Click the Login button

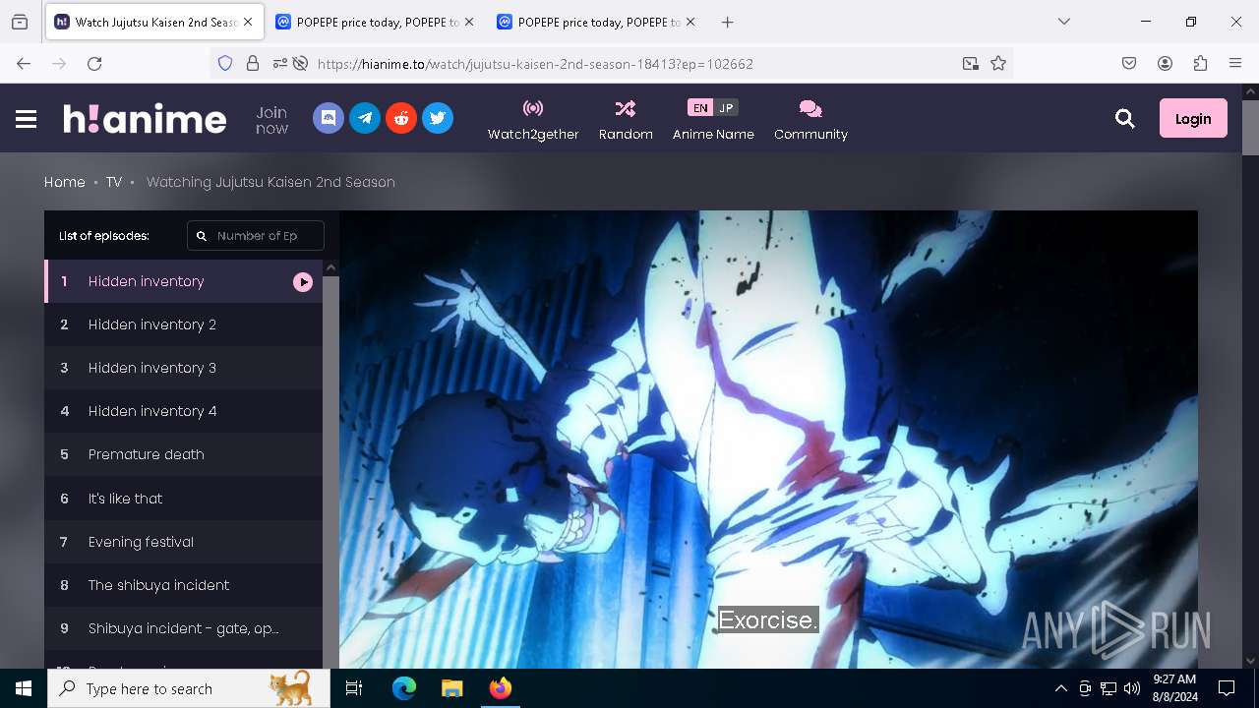pyautogui.click(x=1193, y=118)
